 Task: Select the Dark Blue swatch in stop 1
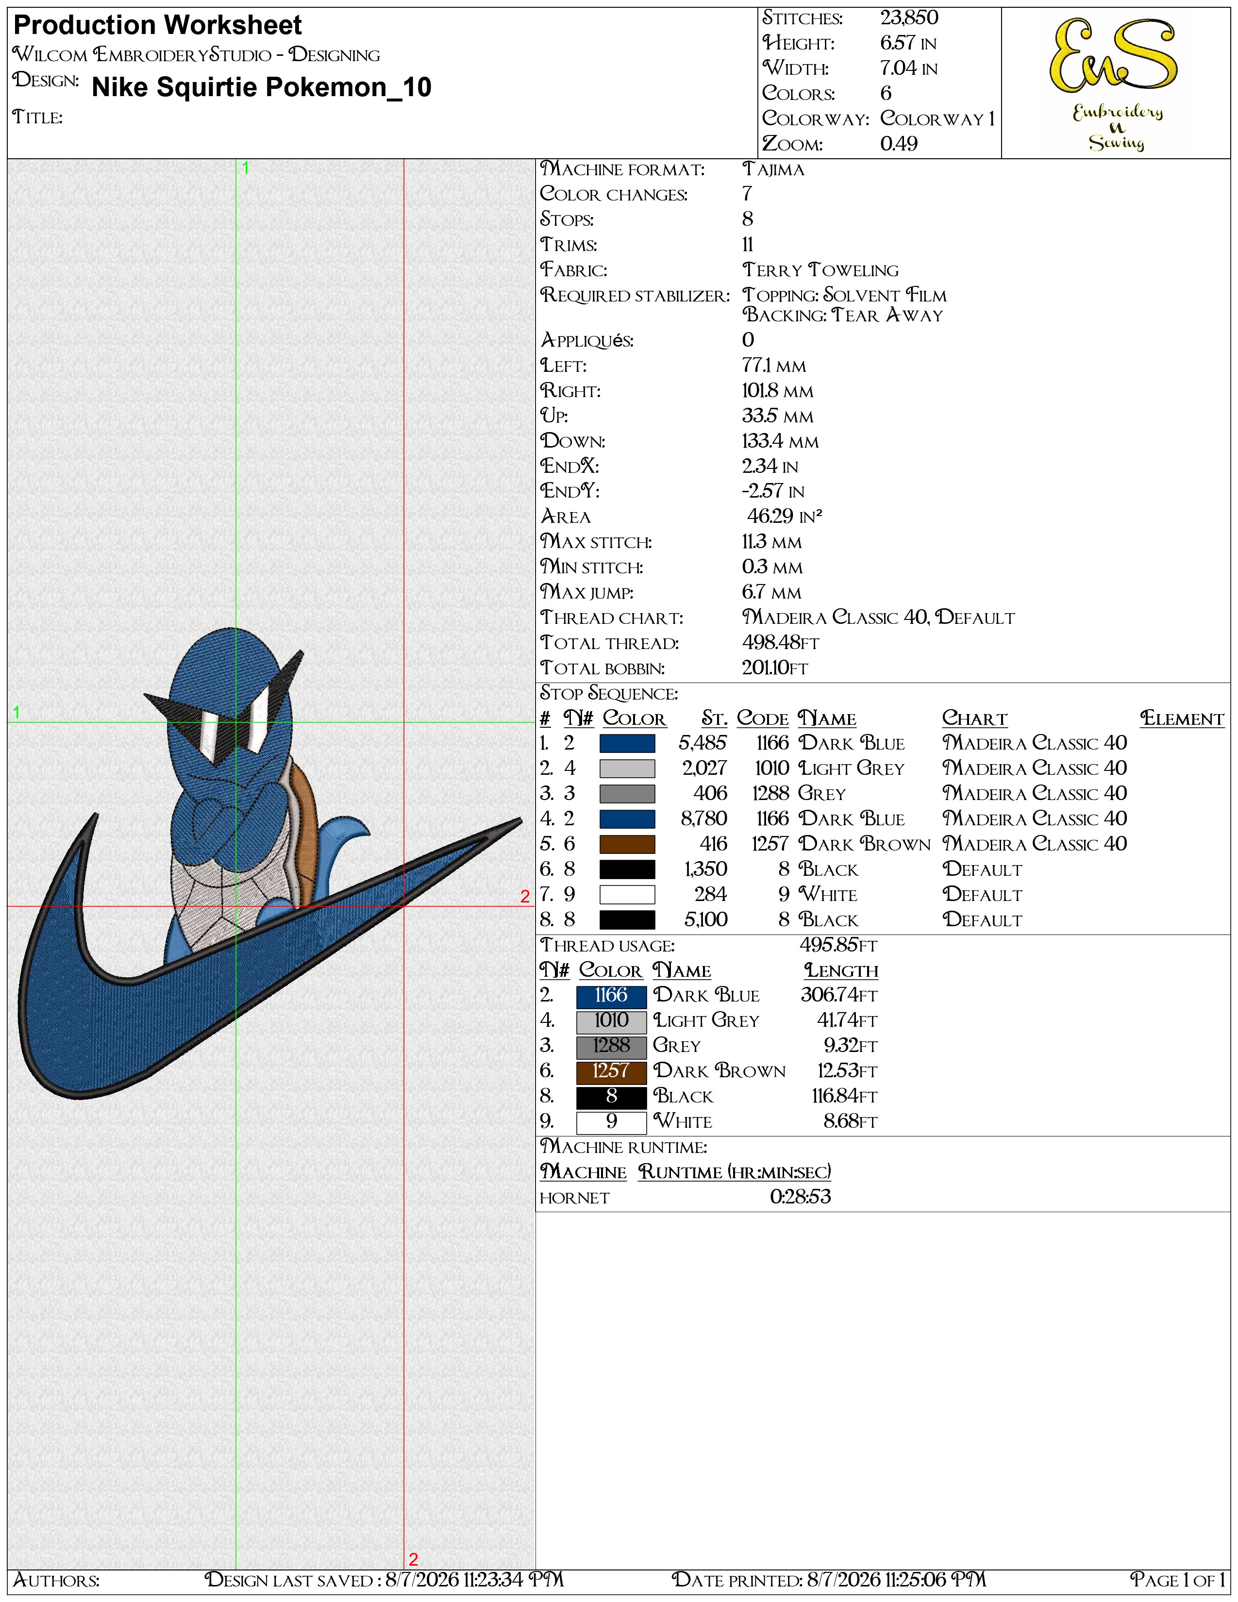tap(627, 743)
